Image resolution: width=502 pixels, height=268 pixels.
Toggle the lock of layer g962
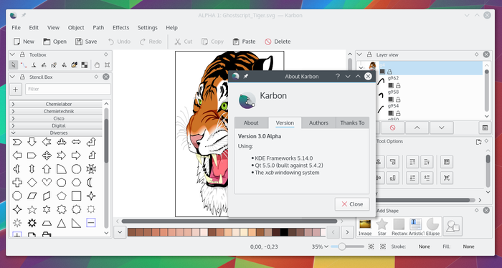pyautogui.click(x=397, y=86)
